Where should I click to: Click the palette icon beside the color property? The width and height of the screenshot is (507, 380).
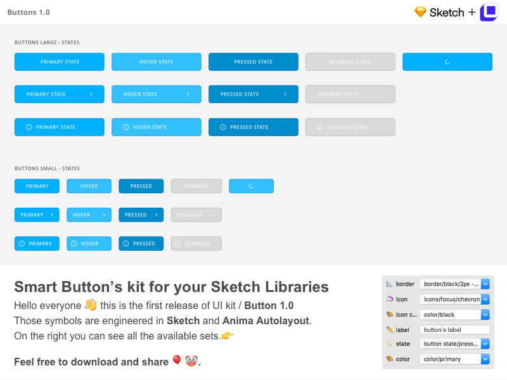tap(389, 359)
